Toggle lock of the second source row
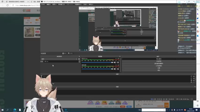 [x=194, y=78]
